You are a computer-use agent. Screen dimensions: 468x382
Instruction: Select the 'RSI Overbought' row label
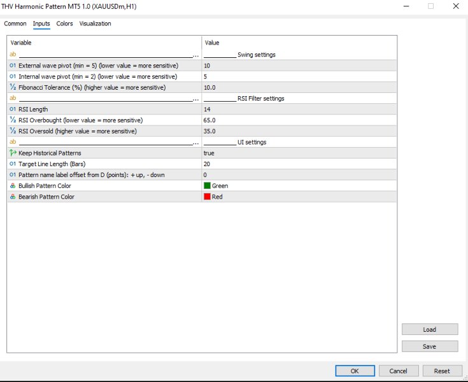[x=81, y=120]
